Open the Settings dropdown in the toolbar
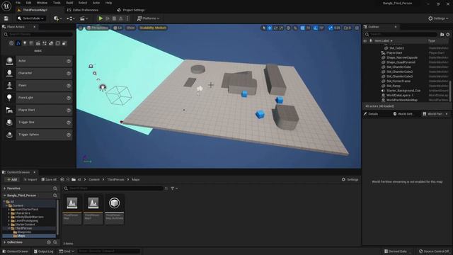Viewport: 453px width, 255px height. point(438,18)
